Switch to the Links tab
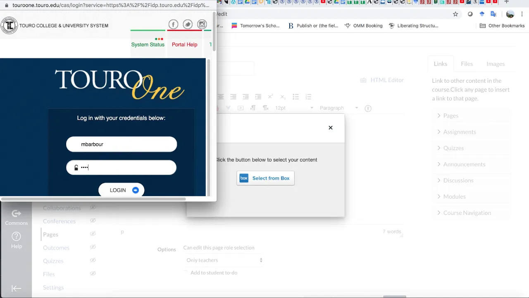529x298 pixels. tap(441, 64)
